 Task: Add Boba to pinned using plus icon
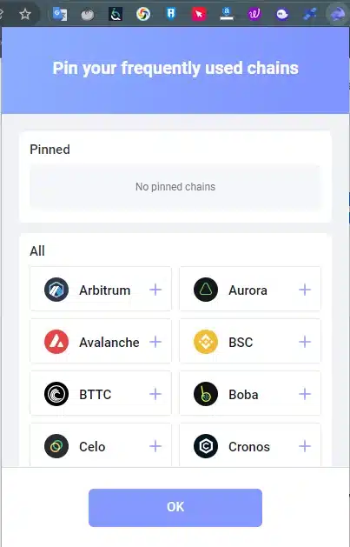[x=305, y=394]
